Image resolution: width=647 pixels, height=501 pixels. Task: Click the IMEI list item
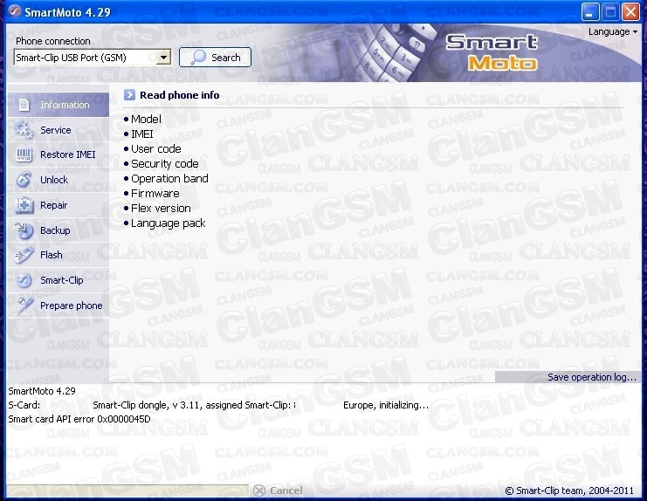pyautogui.click(x=142, y=134)
